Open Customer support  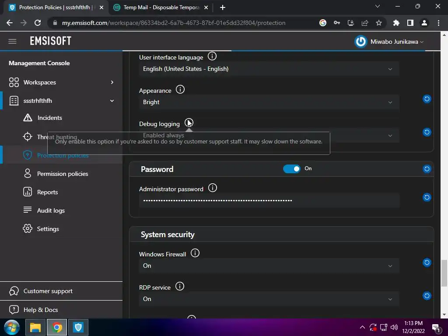coord(48,291)
